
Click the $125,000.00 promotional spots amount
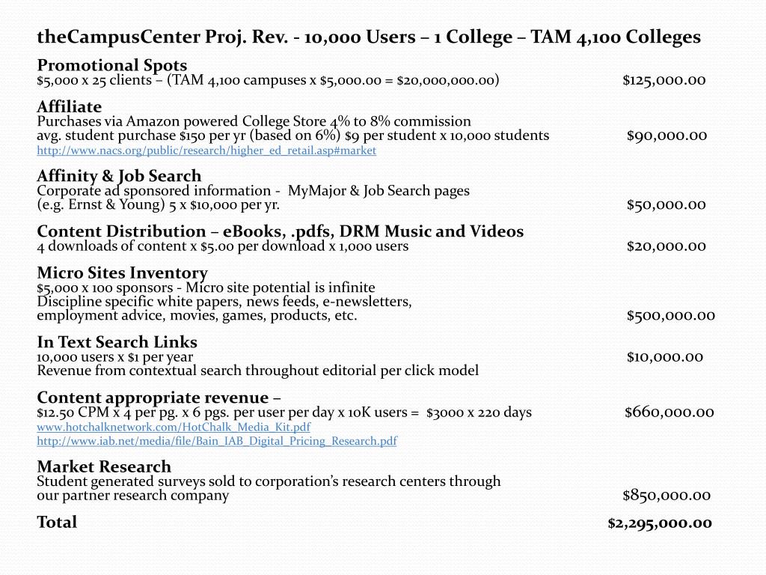tap(664, 80)
